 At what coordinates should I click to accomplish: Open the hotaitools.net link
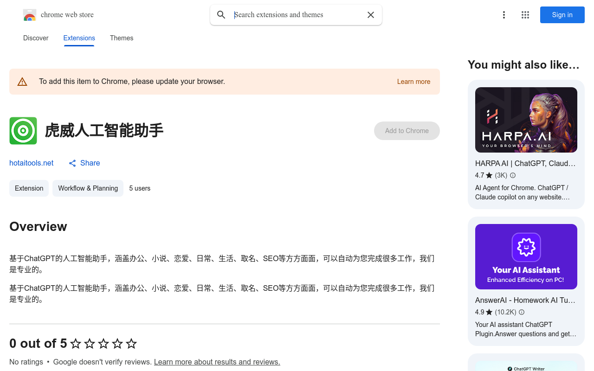coord(32,163)
